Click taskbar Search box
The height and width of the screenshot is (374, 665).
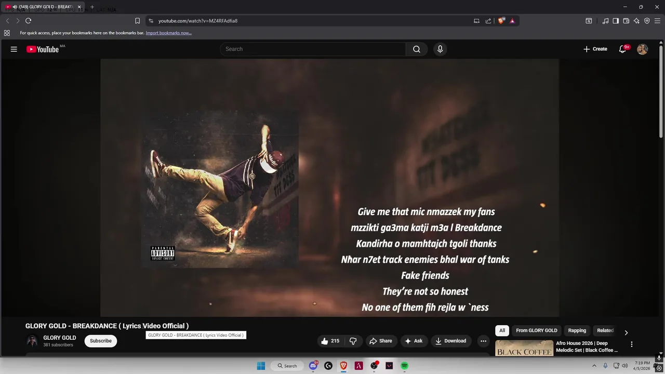point(287,366)
